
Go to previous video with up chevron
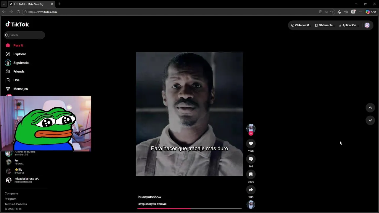pyautogui.click(x=370, y=108)
